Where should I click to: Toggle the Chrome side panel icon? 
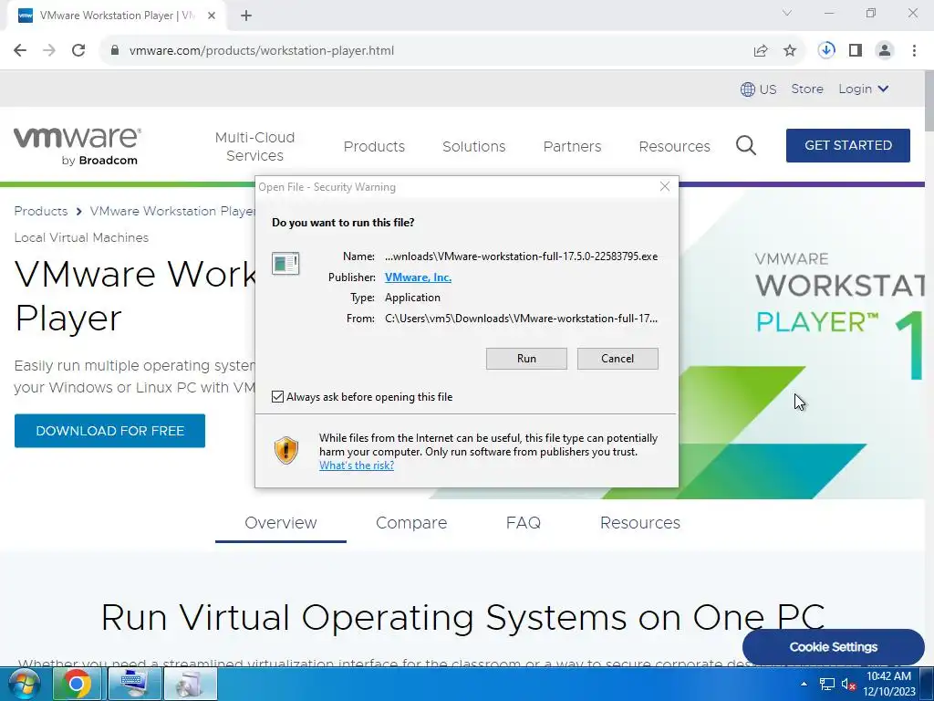856,51
